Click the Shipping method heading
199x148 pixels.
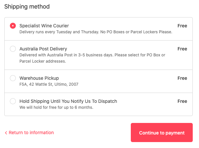27,7
